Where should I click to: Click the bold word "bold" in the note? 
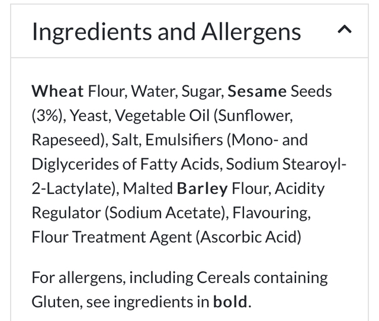230,302
